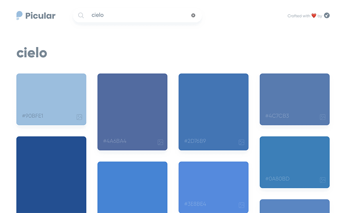Show the image for color #90BFE1
The image size is (339, 213).
point(79,117)
